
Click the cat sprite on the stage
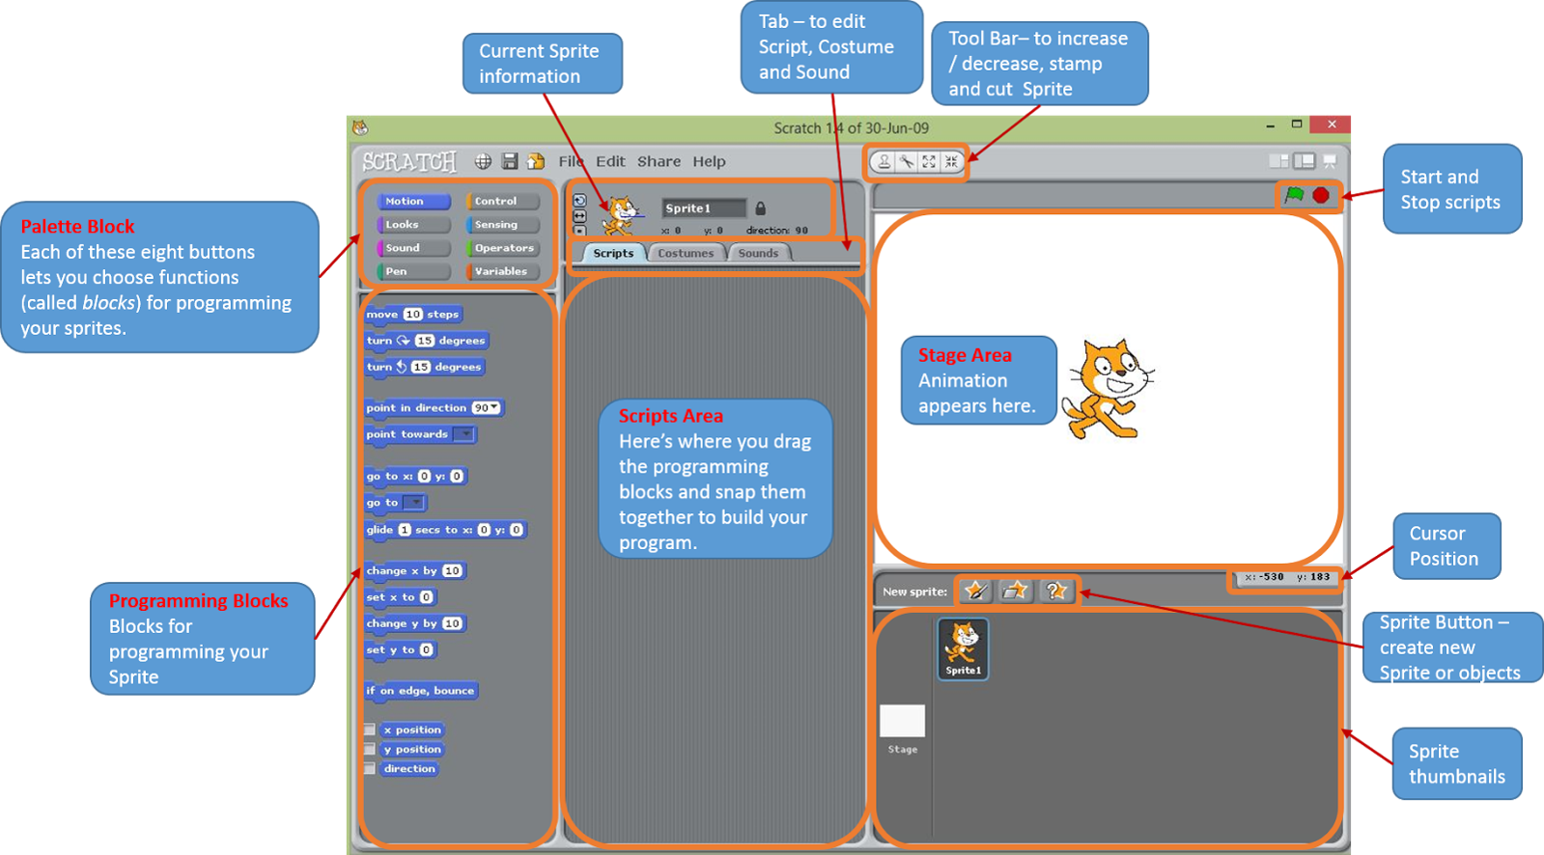[1108, 390]
